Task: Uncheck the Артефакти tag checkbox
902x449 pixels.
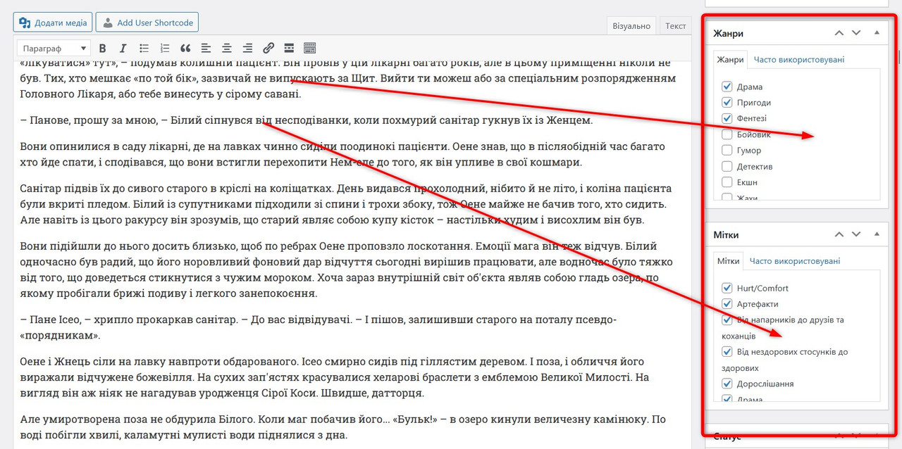Action: (727, 303)
